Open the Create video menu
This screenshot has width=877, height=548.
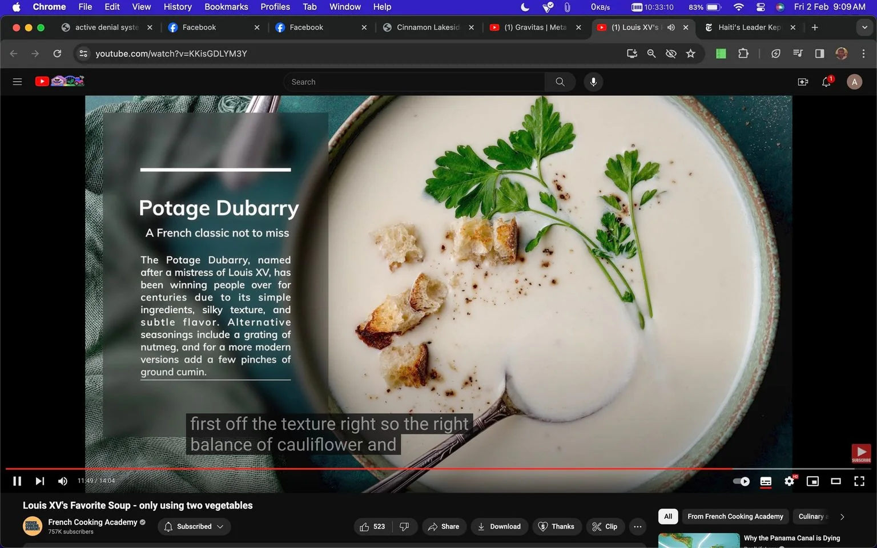[803, 82]
